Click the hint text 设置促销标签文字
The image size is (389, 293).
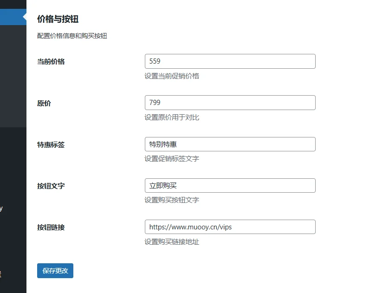(172, 158)
